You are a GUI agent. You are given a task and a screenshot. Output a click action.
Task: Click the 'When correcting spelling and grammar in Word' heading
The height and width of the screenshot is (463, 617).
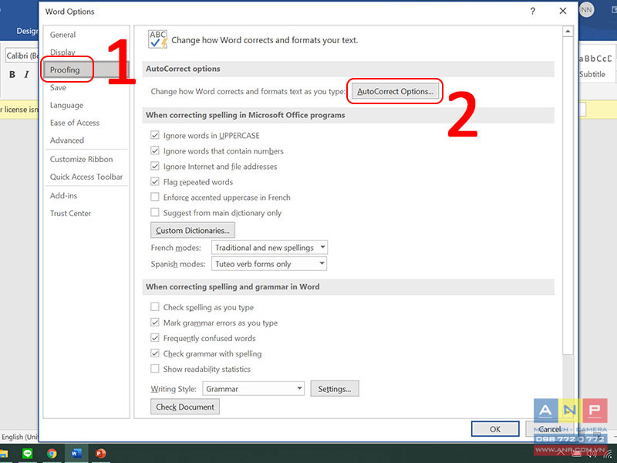pyautogui.click(x=233, y=287)
